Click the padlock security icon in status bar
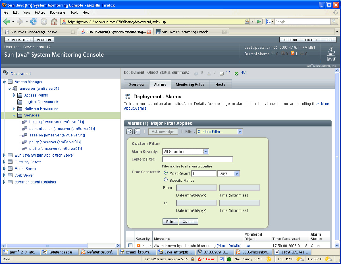 coord(192,259)
